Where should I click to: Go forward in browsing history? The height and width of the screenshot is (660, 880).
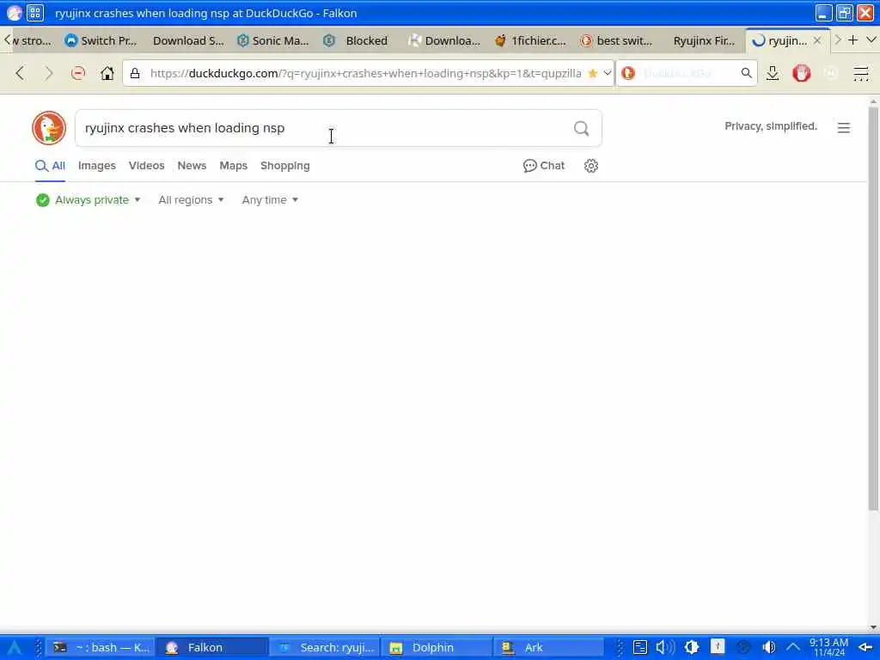(x=49, y=73)
